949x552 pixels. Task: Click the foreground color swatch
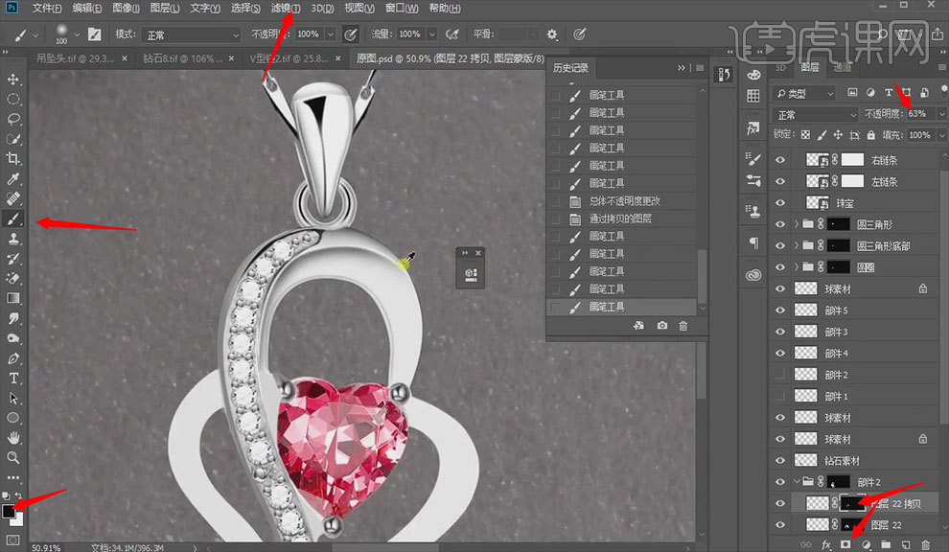9,512
